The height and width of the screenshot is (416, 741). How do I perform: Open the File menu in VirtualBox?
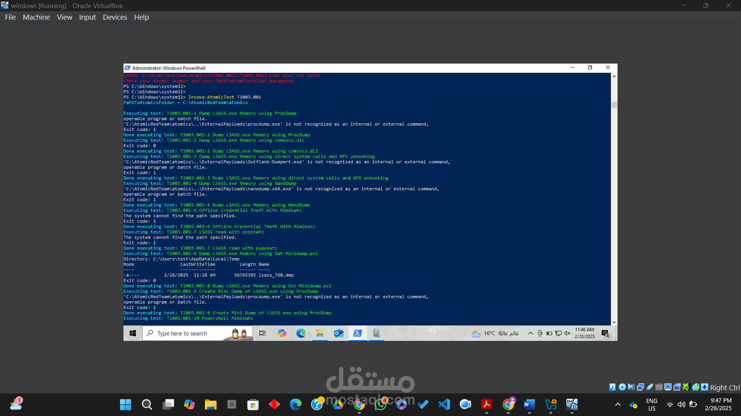point(10,17)
